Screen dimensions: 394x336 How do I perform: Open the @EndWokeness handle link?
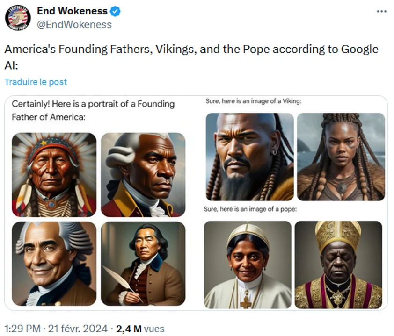coord(74,25)
